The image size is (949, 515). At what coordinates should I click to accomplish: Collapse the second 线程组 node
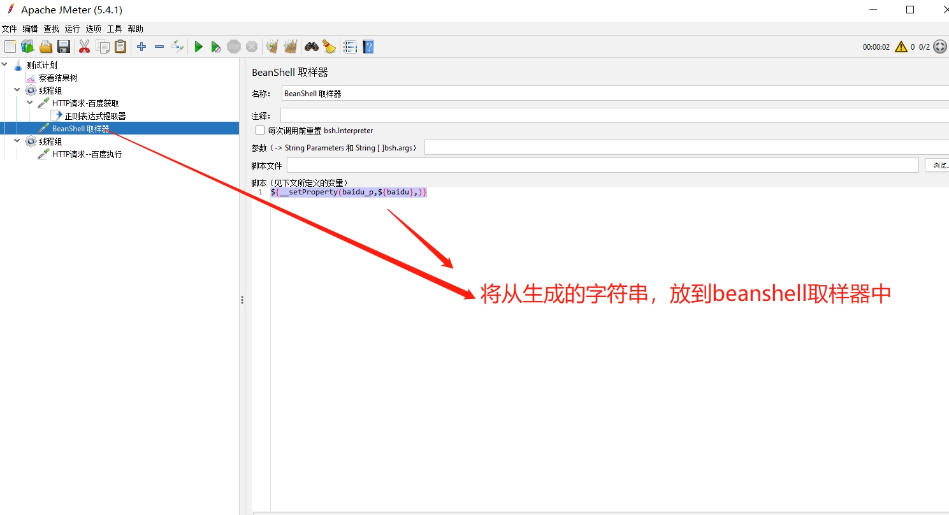[x=17, y=141]
